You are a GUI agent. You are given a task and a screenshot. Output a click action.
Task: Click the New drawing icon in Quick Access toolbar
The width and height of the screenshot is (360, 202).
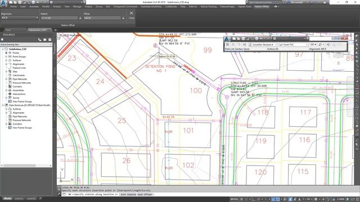pos(11,2)
